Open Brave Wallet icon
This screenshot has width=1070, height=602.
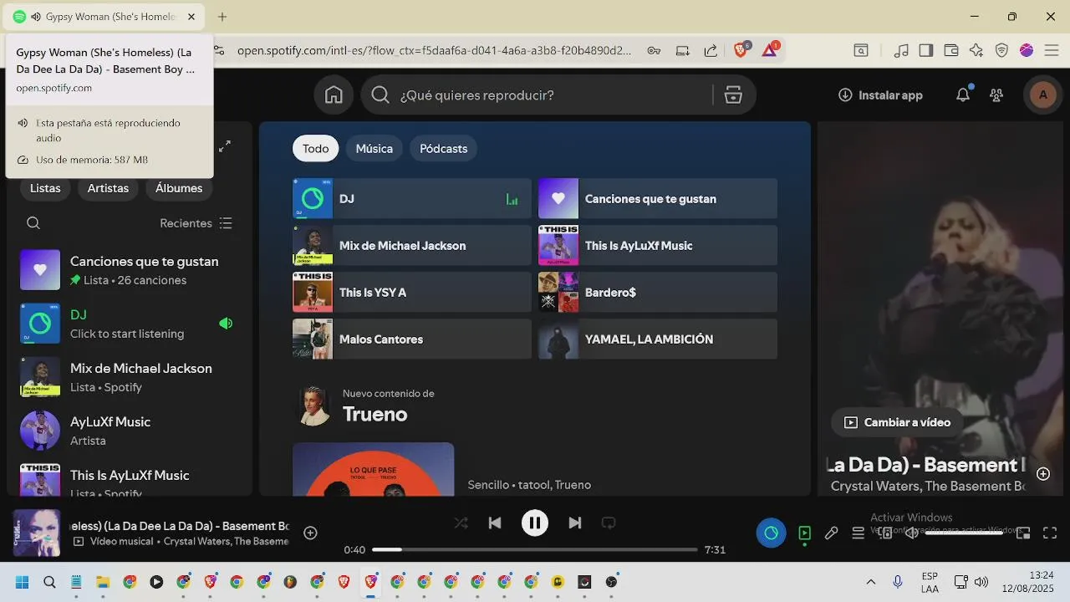(x=950, y=50)
